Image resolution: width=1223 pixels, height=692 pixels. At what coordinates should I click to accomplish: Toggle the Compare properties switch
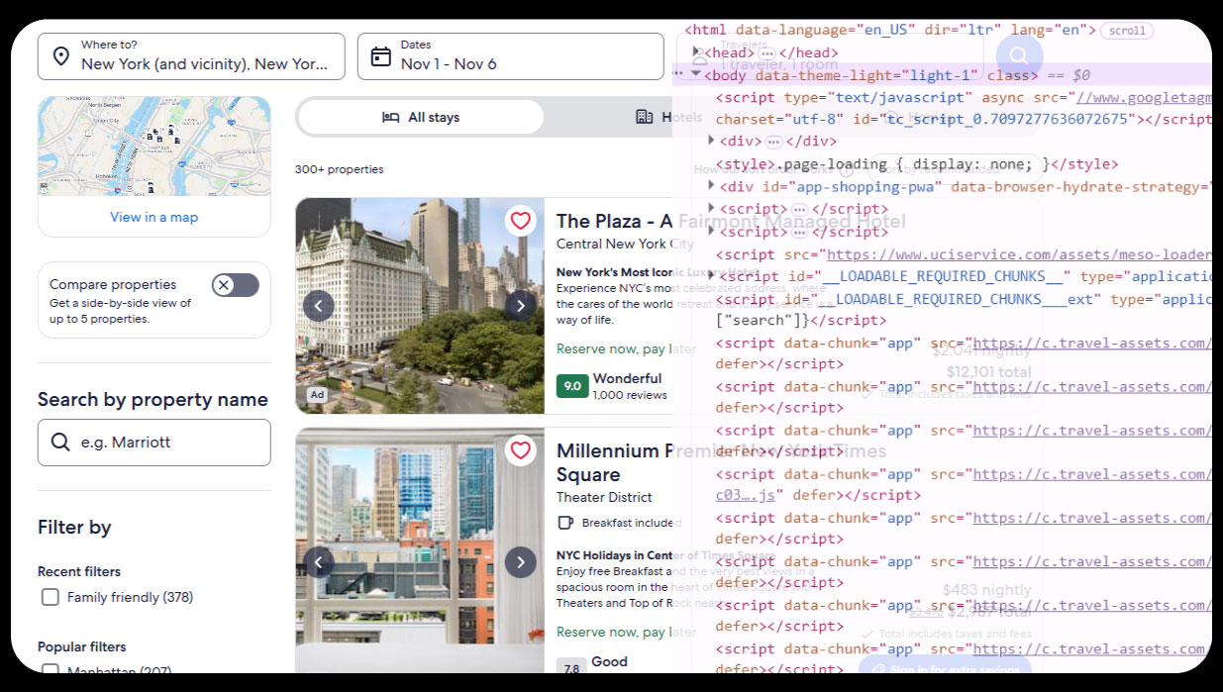click(x=236, y=286)
